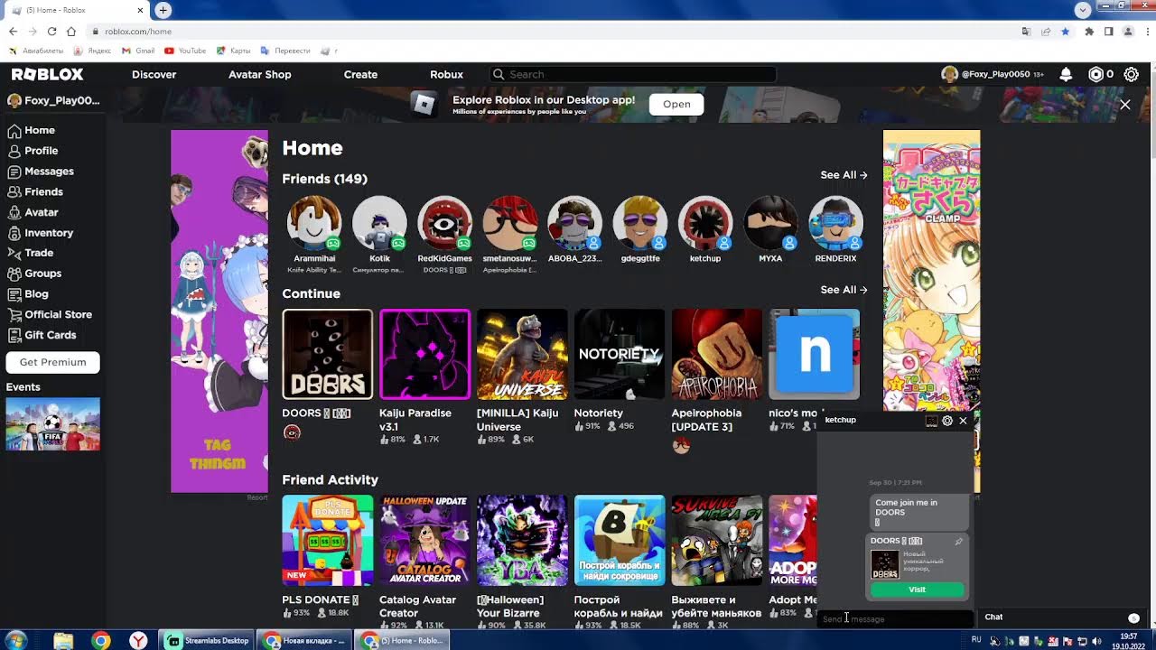Image resolution: width=1156 pixels, height=650 pixels.
Task: Open the Windows Start button
Action: click(x=15, y=640)
